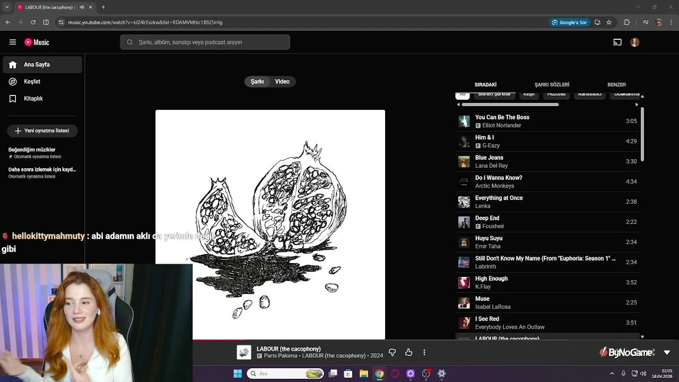Select Huyu Suyu by Emir Taha
This screenshot has height=382, width=679.
[x=548, y=242]
